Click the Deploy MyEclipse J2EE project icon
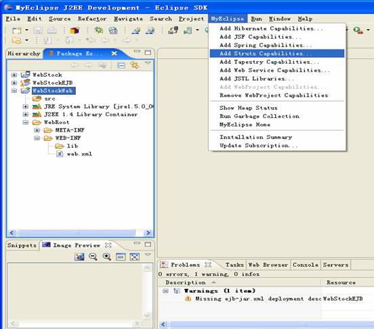Viewport: 374px width, 329px height. click(x=173, y=30)
